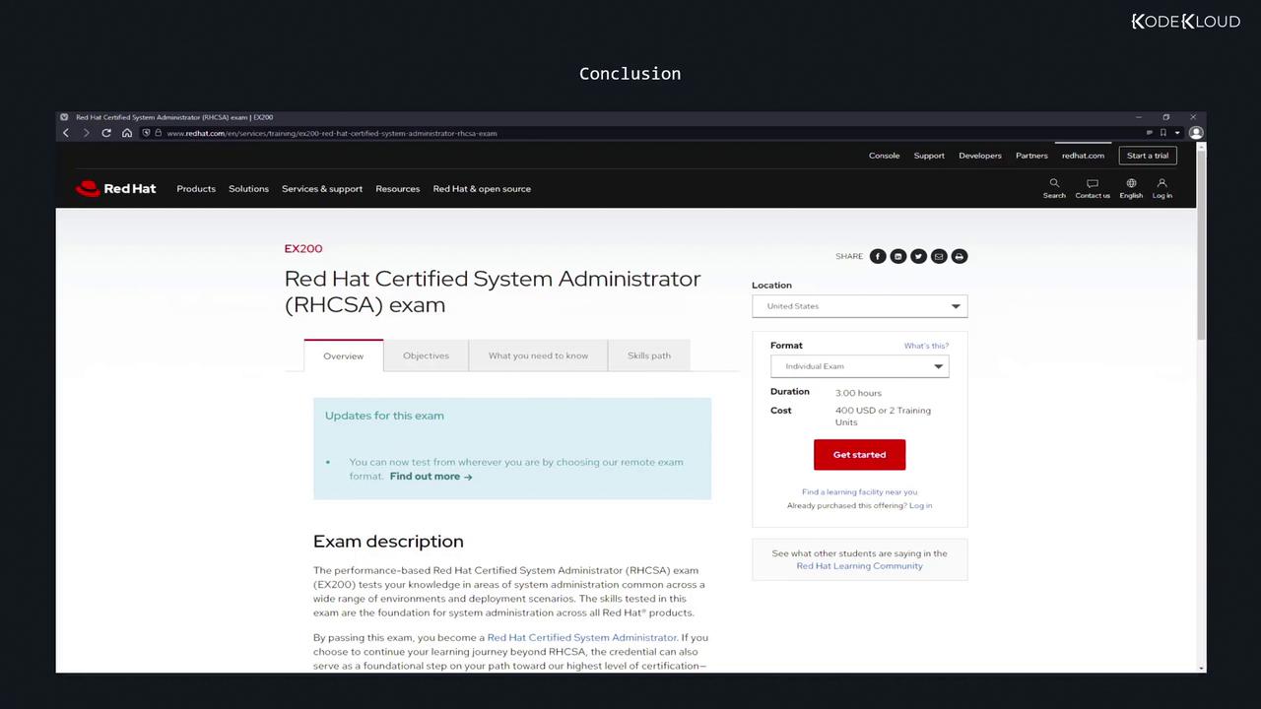Open the Format dropdown showing Individual Exam
Viewport: 1261px width, 709px height.
point(860,366)
